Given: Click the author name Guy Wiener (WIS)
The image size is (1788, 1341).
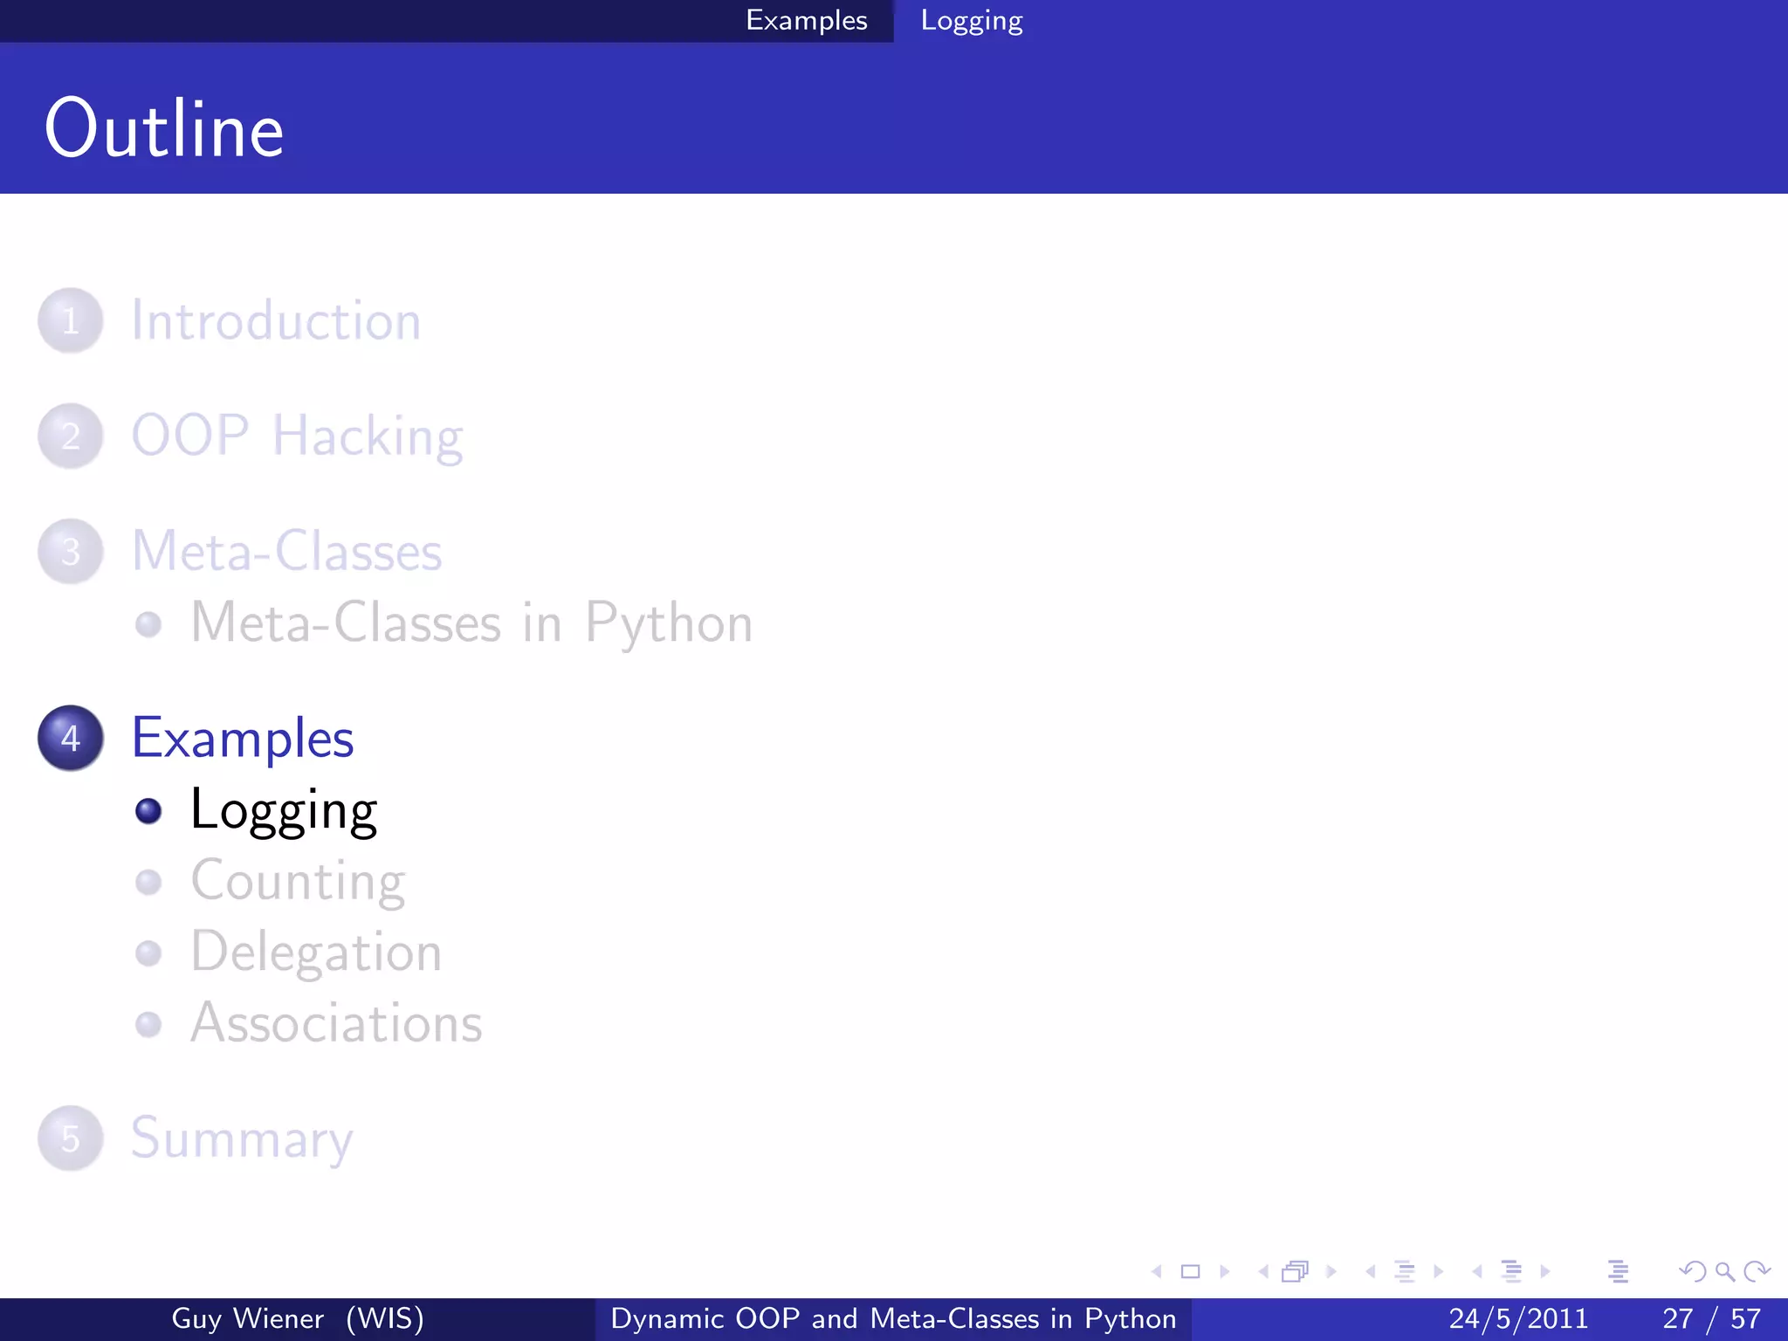Looking at the screenshot, I should click(x=298, y=1318).
